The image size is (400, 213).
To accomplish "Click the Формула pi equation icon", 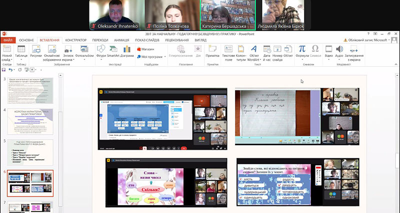I will (302, 48).
